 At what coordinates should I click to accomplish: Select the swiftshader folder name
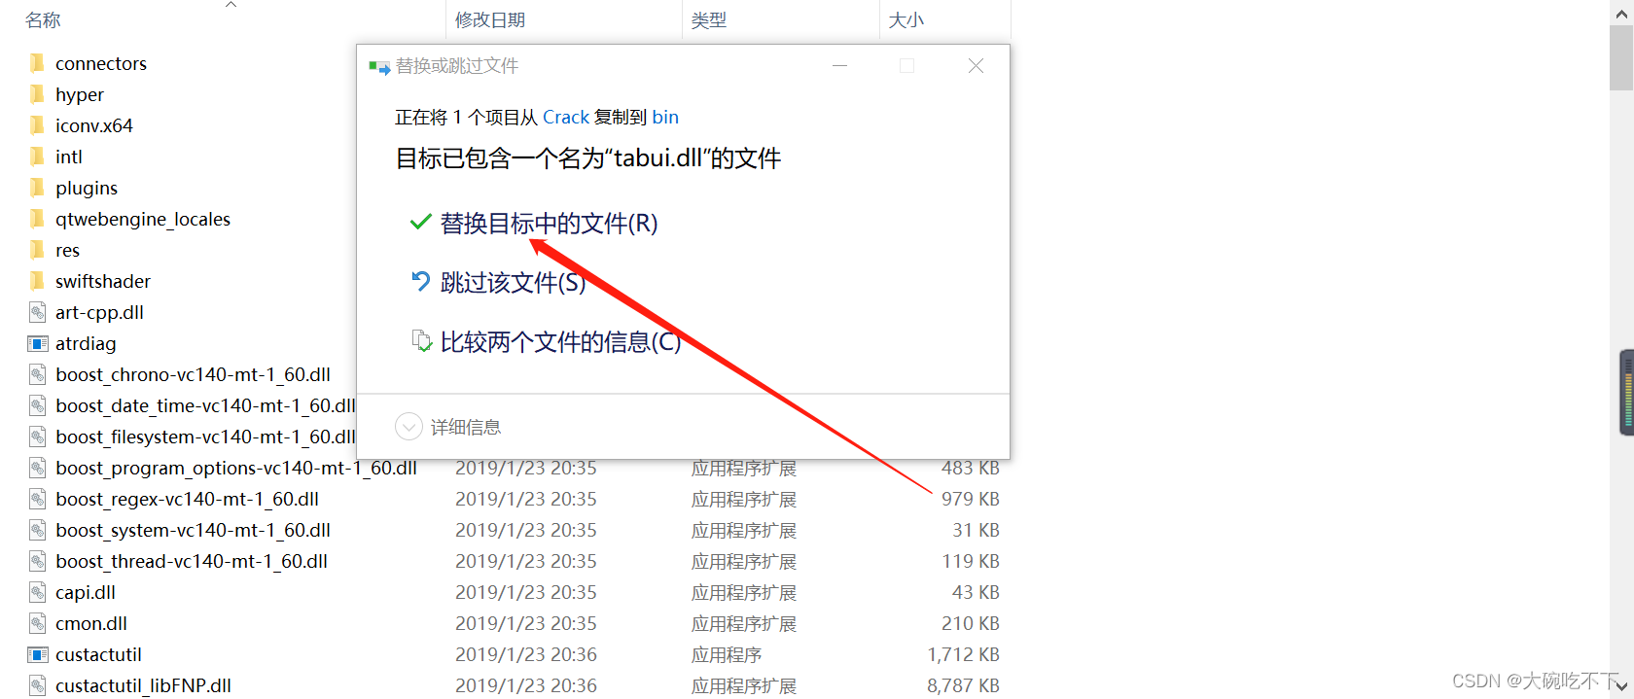(103, 281)
